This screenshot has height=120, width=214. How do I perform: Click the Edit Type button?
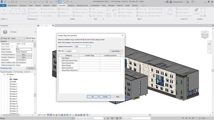(30, 38)
